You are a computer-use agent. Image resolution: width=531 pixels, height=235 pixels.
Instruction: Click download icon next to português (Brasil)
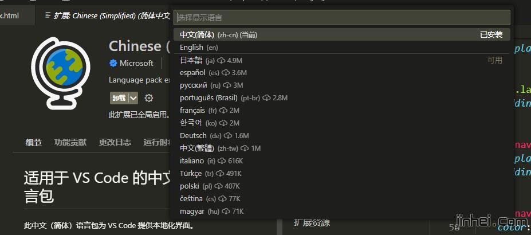pyautogui.click(x=266, y=98)
